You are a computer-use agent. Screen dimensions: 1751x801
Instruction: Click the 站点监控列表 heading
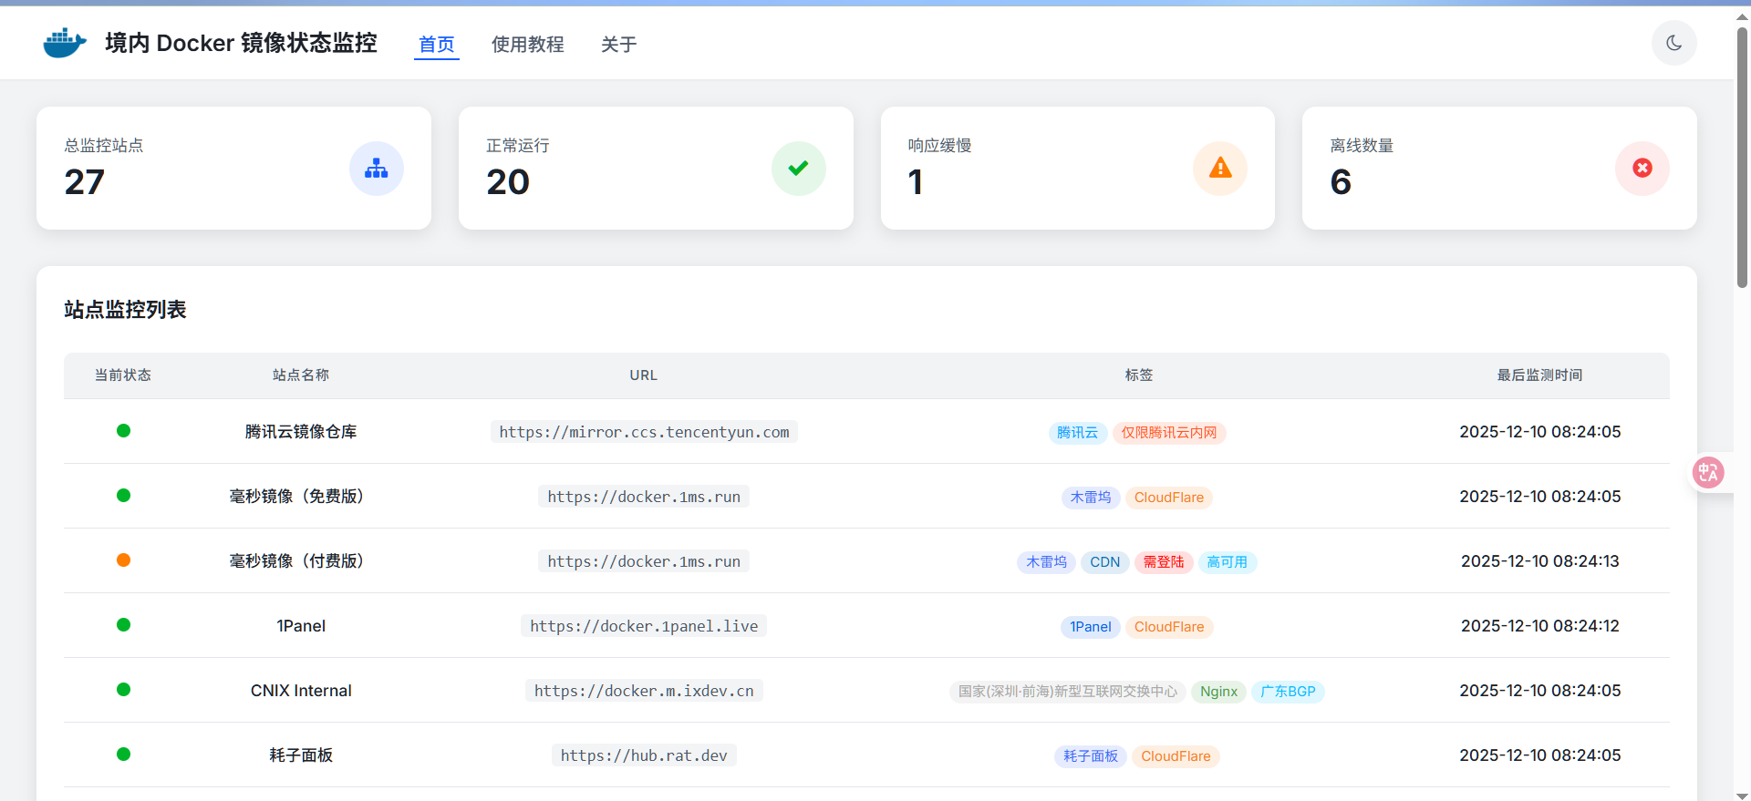[125, 310]
